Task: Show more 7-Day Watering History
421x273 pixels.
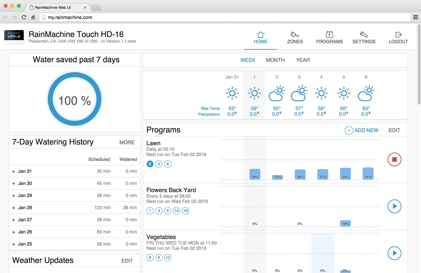Action: (x=127, y=142)
